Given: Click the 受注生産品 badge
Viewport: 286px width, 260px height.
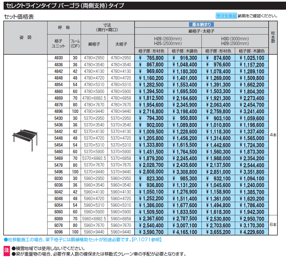Looking at the screenshot, I should click(226, 16).
